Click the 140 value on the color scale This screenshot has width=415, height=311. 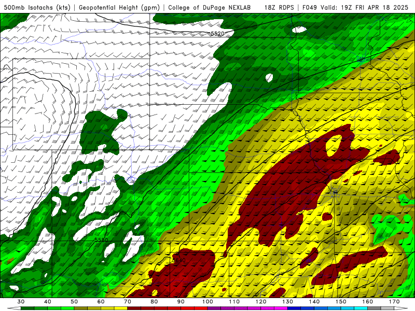pyautogui.click(x=314, y=302)
